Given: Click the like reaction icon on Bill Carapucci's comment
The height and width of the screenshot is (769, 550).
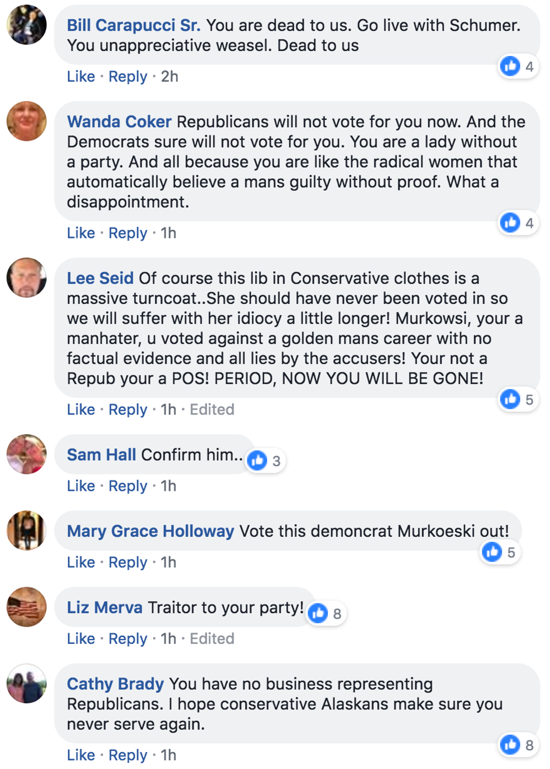Looking at the screenshot, I should pyautogui.click(x=511, y=66).
